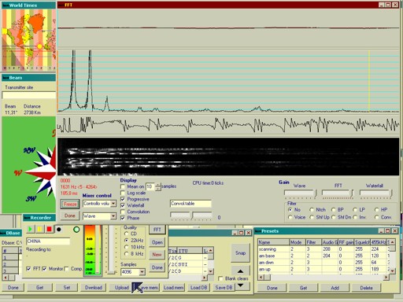Open the Samples 4096 dropdown
This screenshot has width=403, height=302.
click(x=142, y=272)
